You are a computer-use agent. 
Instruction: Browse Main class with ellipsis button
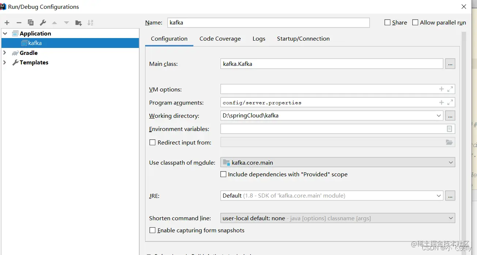(x=450, y=64)
